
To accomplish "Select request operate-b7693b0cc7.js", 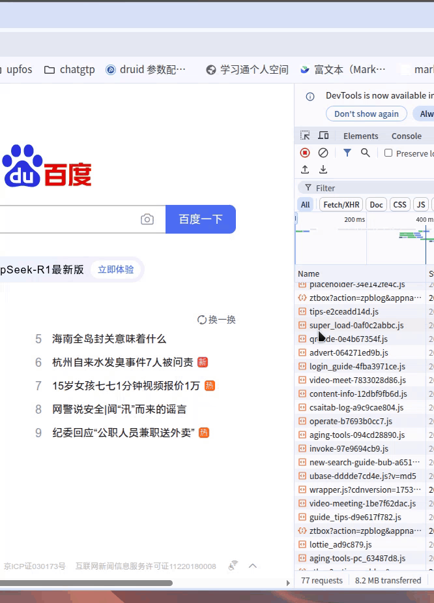I will click(x=360, y=421).
